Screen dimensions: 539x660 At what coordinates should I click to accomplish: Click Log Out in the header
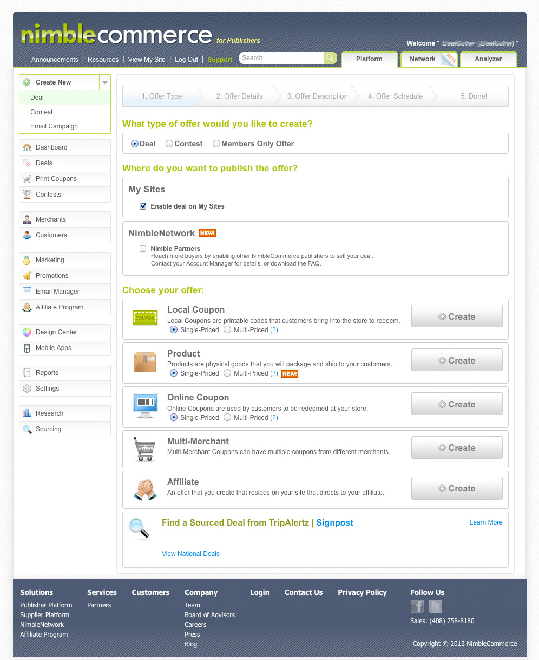[x=186, y=60]
